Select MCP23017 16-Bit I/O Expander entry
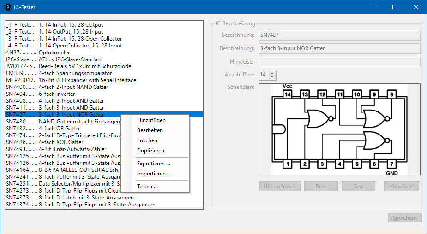This screenshot has height=234, width=427. click(x=104, y=80)
